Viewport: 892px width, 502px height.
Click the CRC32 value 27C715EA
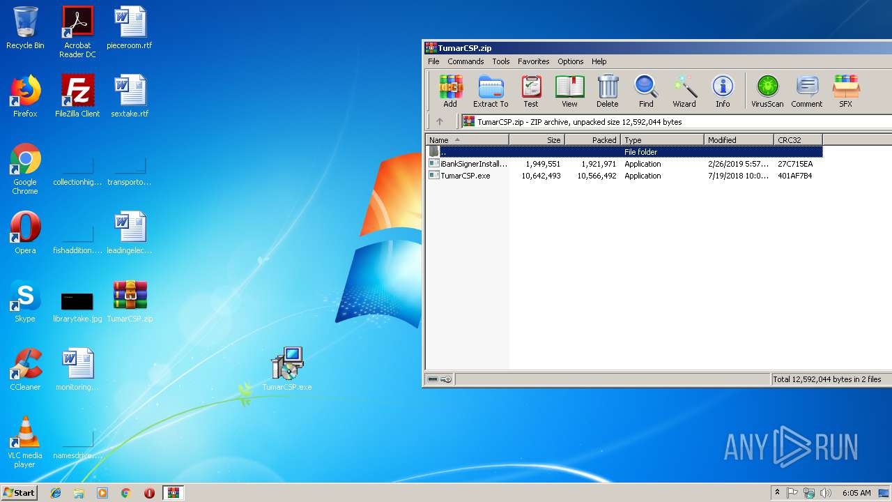(795, 164)
